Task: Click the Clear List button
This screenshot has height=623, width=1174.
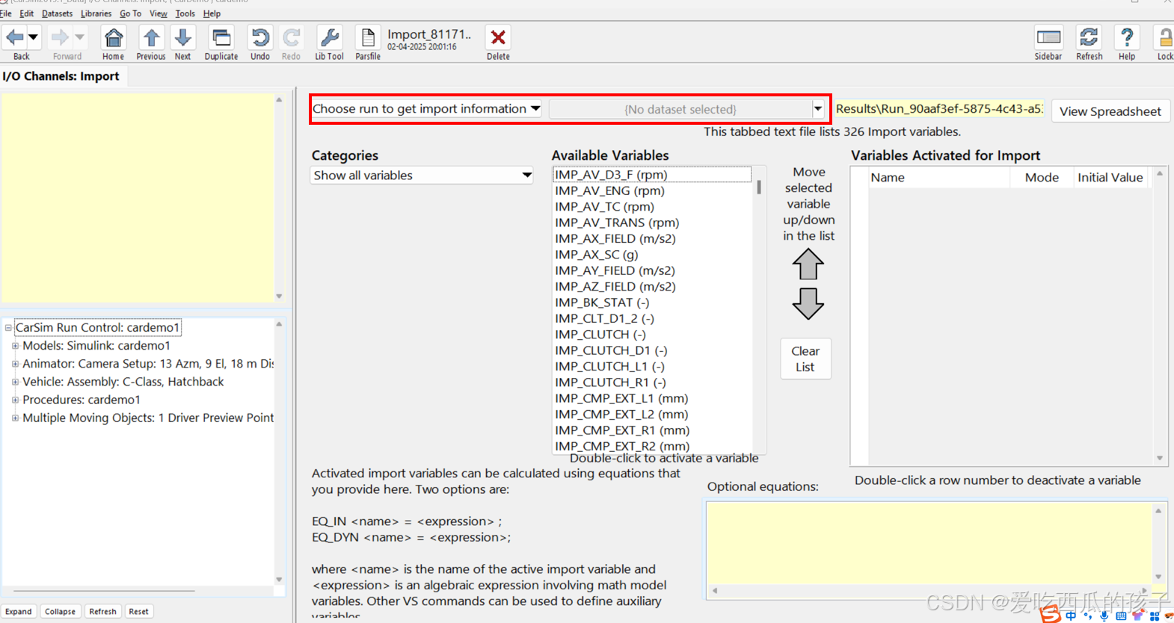Action: coord(805,359)
